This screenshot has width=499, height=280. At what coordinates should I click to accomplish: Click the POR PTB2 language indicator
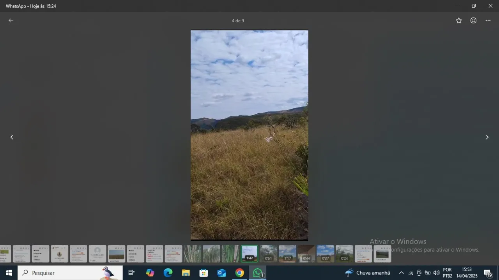point(448,273)
